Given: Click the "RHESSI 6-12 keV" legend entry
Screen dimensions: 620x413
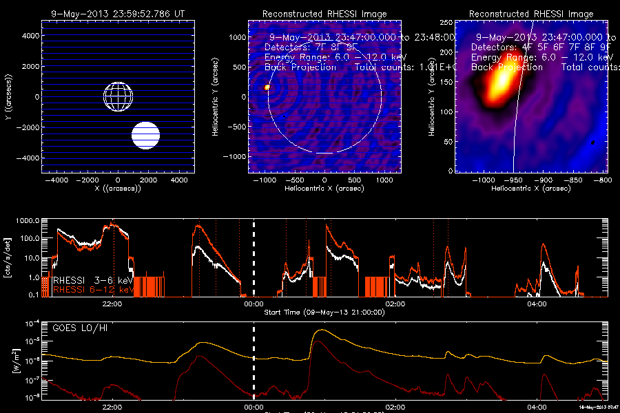Looking at the screenshot, I should (93, 290).
